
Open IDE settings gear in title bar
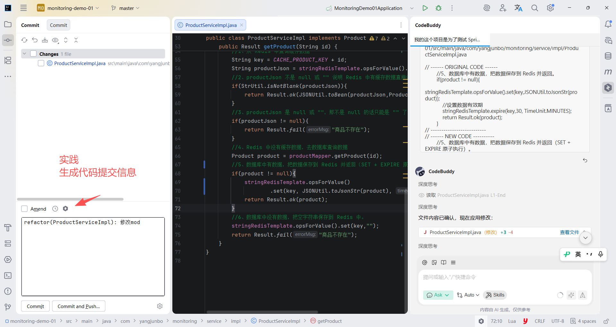(x=551, y=8)
